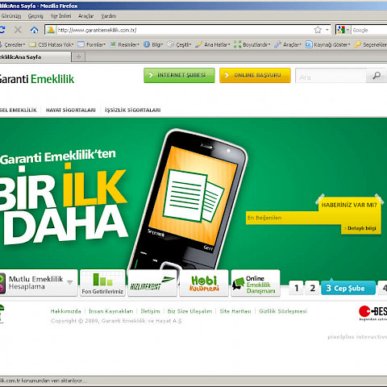Click the ONLINE BAŞVURU button
The width and height of the screenshot is (387, 387).
pyautogui.click(x=255, y=75)
